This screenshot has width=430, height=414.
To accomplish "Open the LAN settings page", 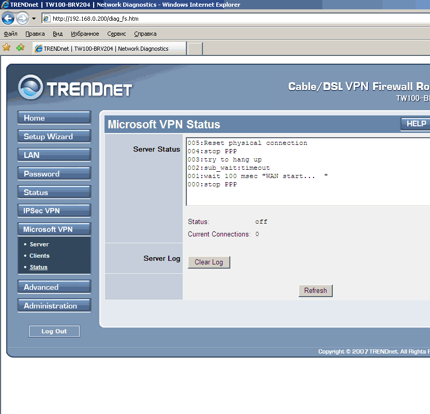I will [54, 155].
